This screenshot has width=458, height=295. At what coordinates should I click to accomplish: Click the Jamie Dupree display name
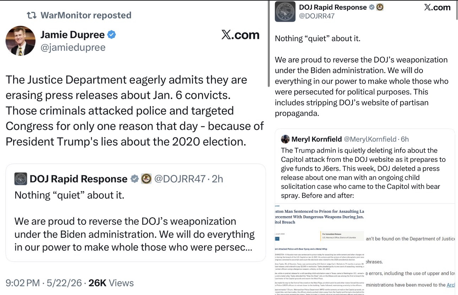coord(72,34)
